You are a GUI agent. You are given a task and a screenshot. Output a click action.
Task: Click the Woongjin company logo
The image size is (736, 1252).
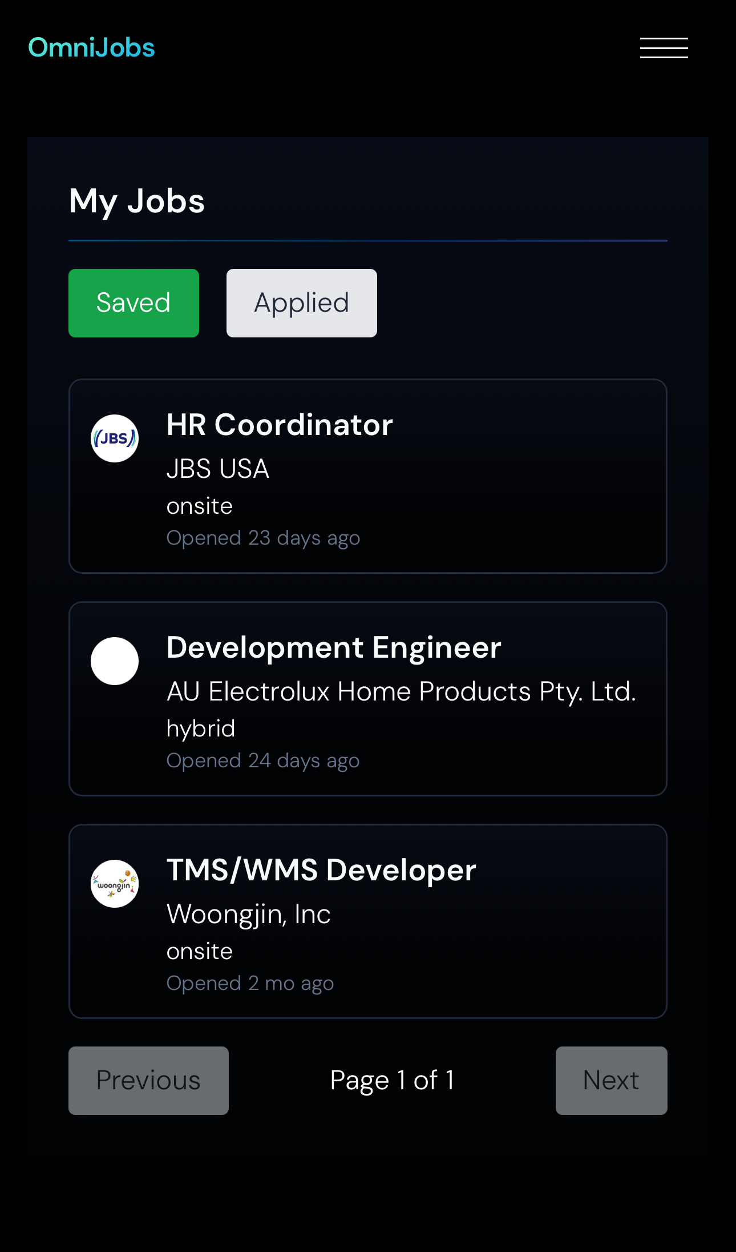point(115,884)
